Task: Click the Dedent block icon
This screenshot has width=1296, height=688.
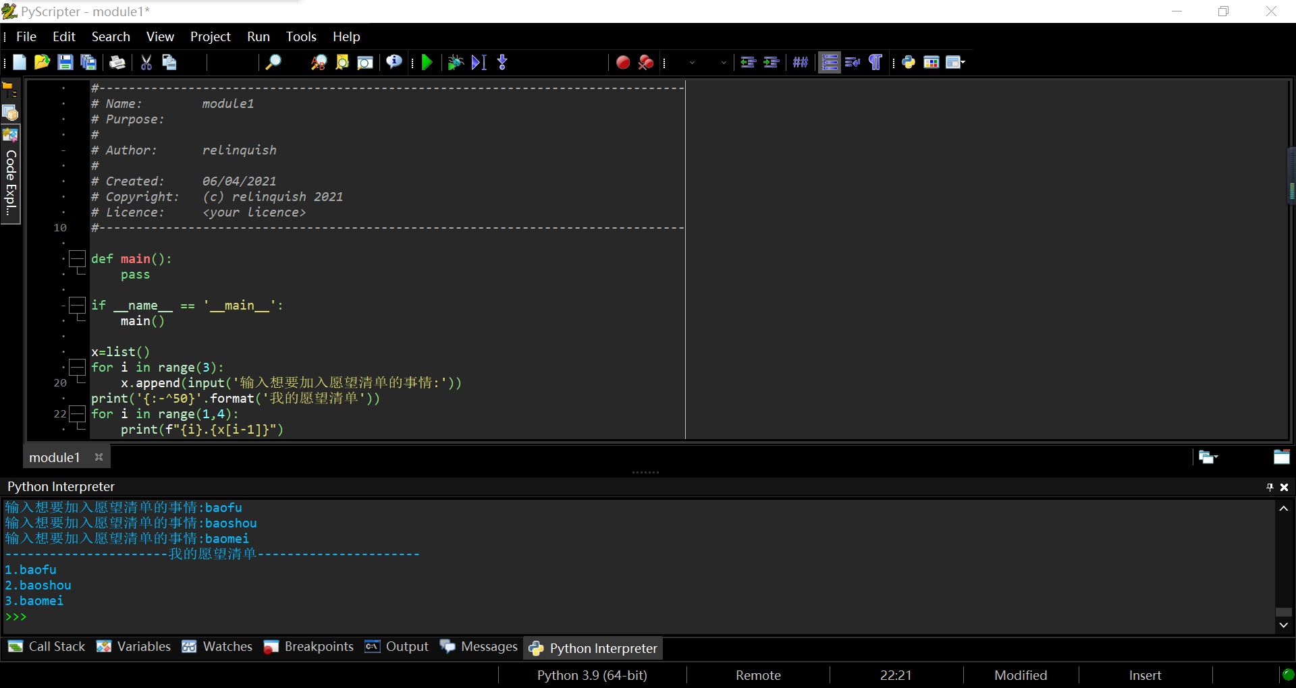Action: click(748, 63)
